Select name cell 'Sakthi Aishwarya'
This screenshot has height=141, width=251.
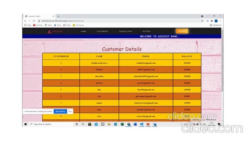pyautogui.click(x=99, y=63)
